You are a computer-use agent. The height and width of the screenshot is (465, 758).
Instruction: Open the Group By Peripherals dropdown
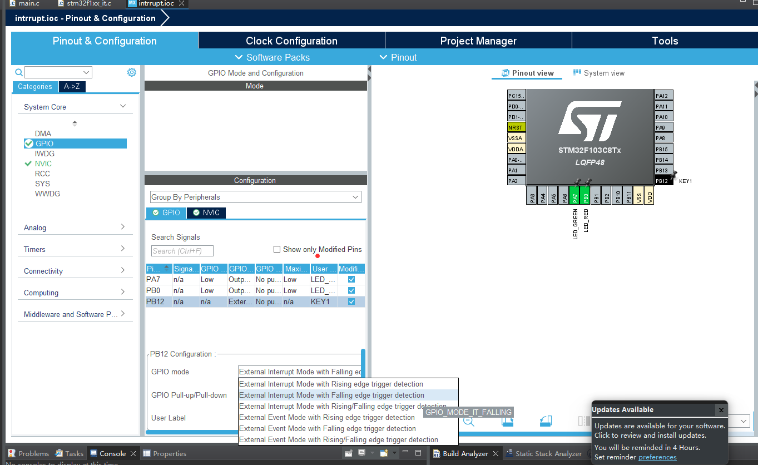click(x=256, y=197)
